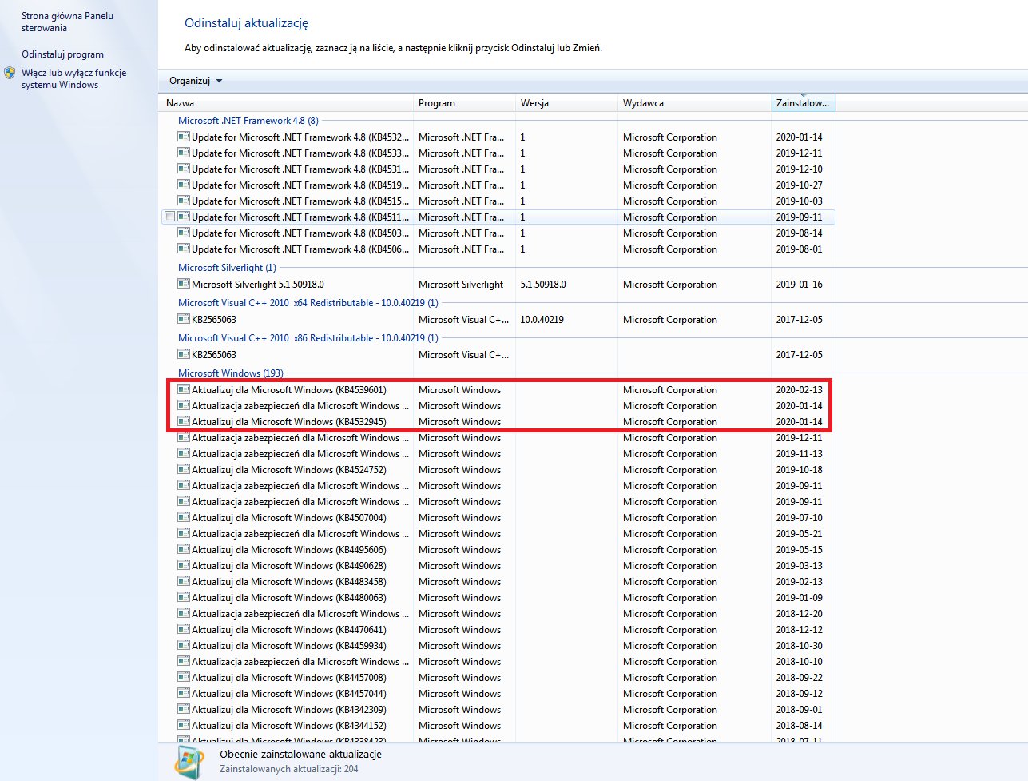Click the icon of update KB4457044

tap(184, 693)
